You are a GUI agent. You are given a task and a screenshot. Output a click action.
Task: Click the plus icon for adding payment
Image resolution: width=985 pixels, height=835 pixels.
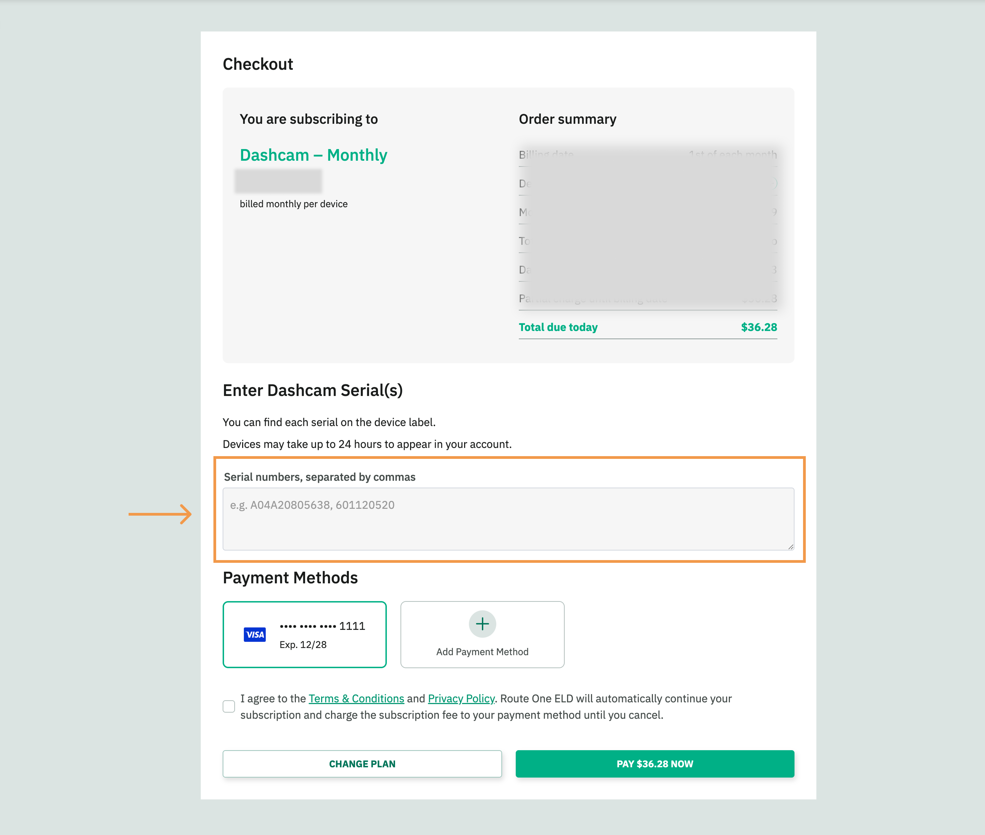(482, 624)
